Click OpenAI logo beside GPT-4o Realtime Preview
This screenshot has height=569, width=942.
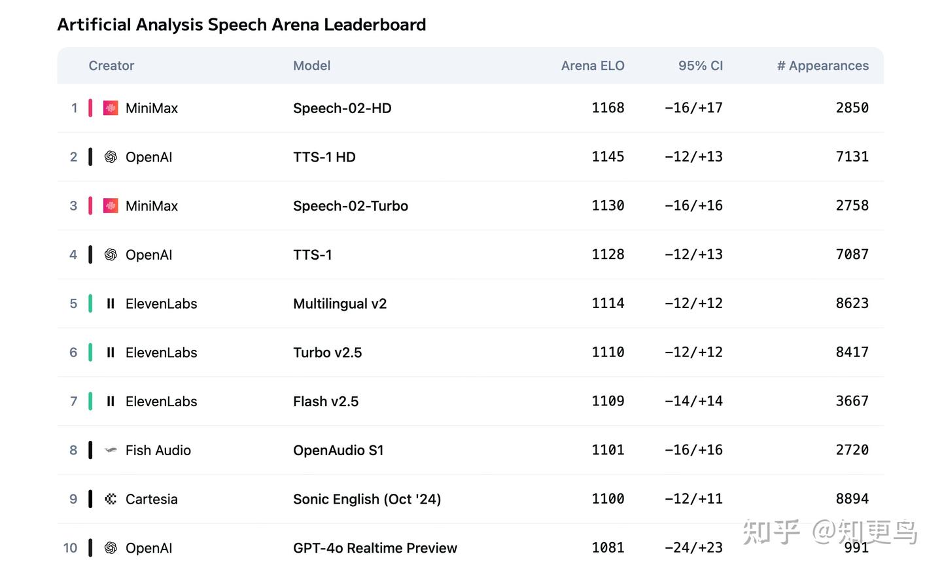pyautogui.click(x=111, y=548)
